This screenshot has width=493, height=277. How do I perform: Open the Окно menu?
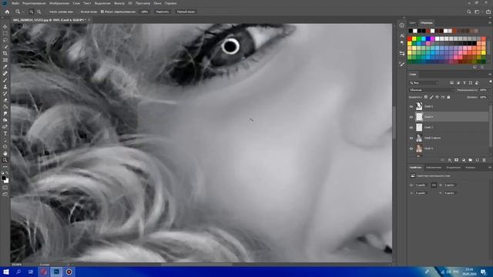157,3
